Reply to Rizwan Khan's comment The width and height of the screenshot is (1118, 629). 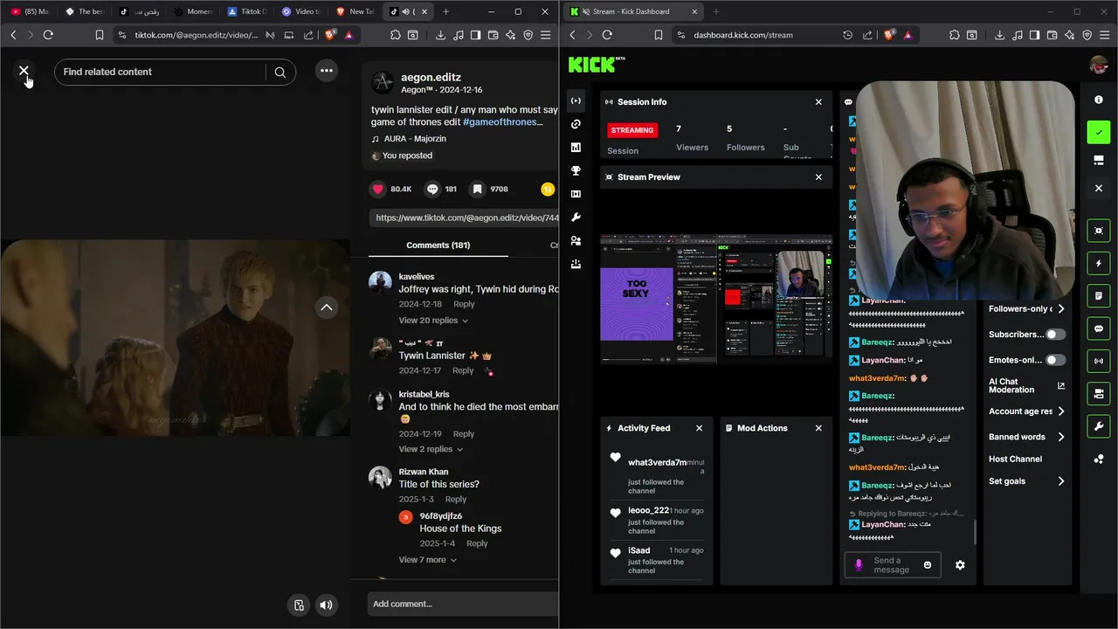[456, 500]
